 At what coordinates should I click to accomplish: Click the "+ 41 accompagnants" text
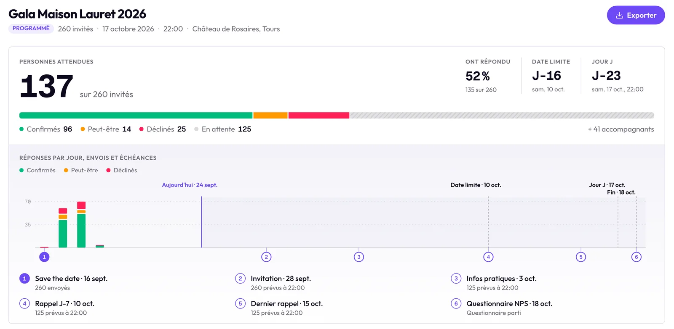click(621, 129)
